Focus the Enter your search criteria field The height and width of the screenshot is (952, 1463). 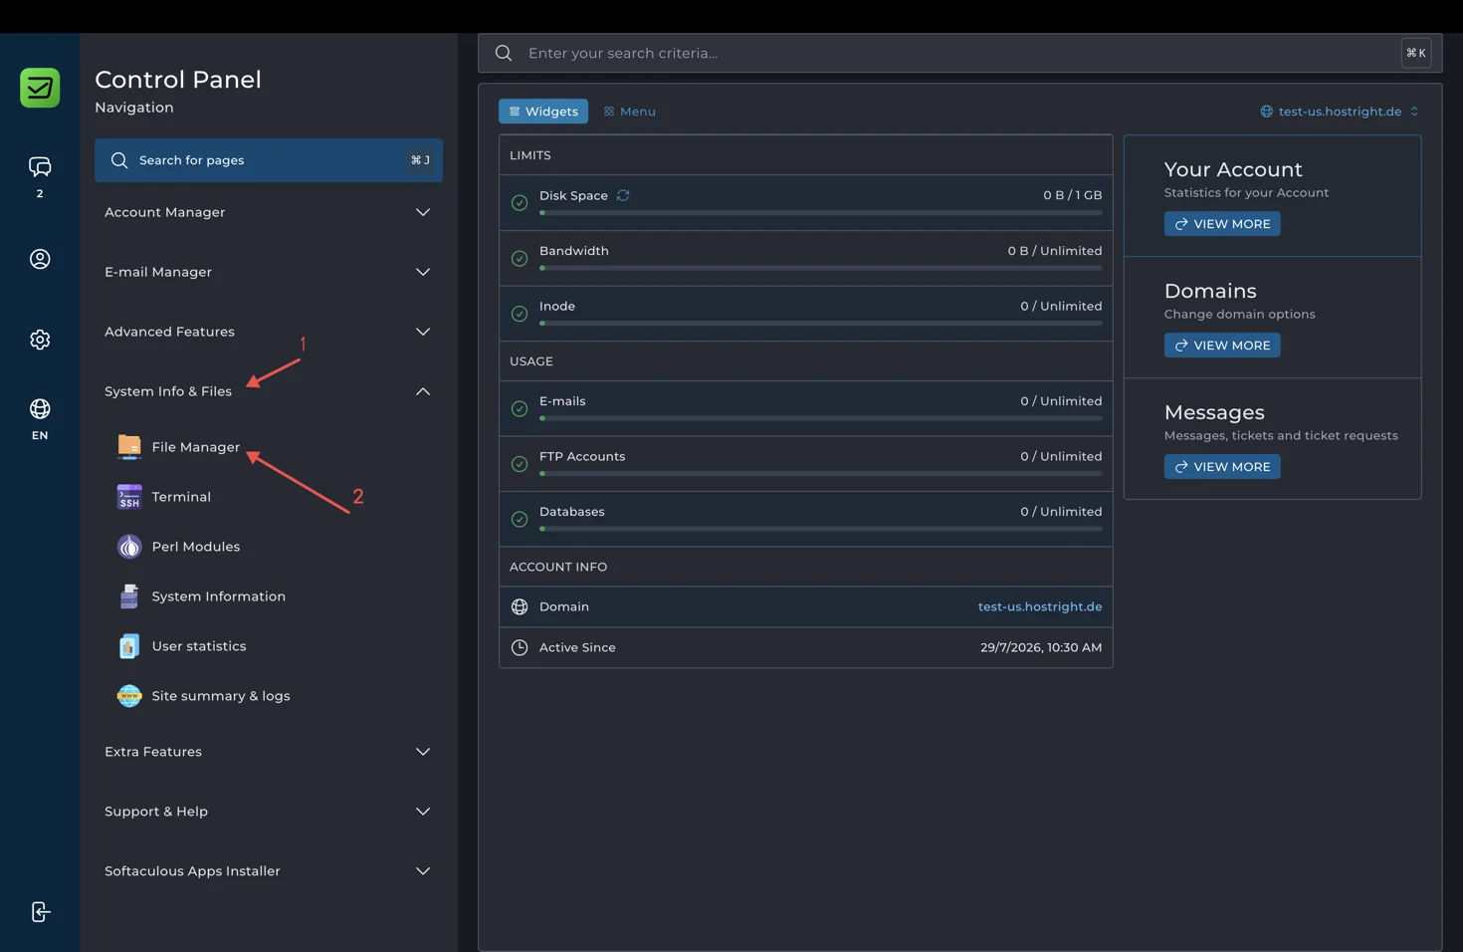(x=960, y=53)
